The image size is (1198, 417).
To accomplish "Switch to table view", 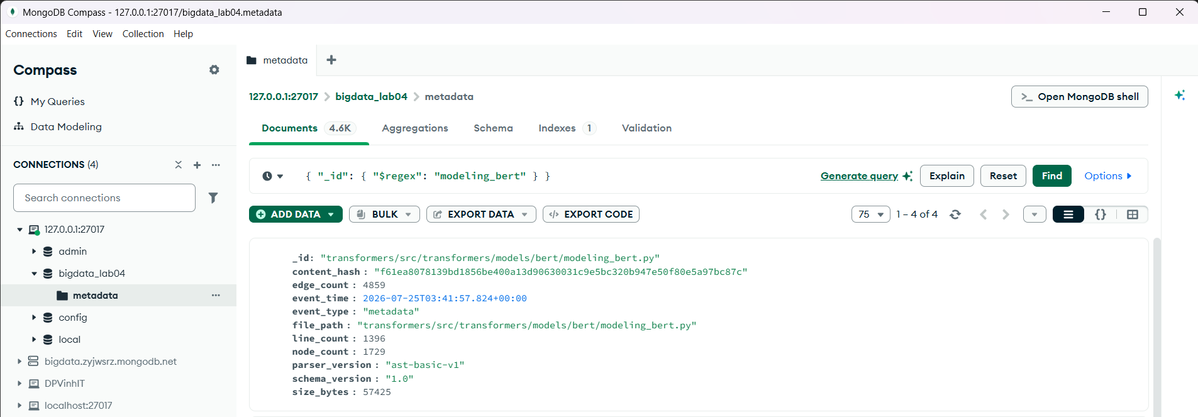I will pos(1133,214).
